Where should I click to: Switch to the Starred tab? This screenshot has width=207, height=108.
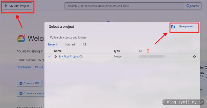point(70,45)
